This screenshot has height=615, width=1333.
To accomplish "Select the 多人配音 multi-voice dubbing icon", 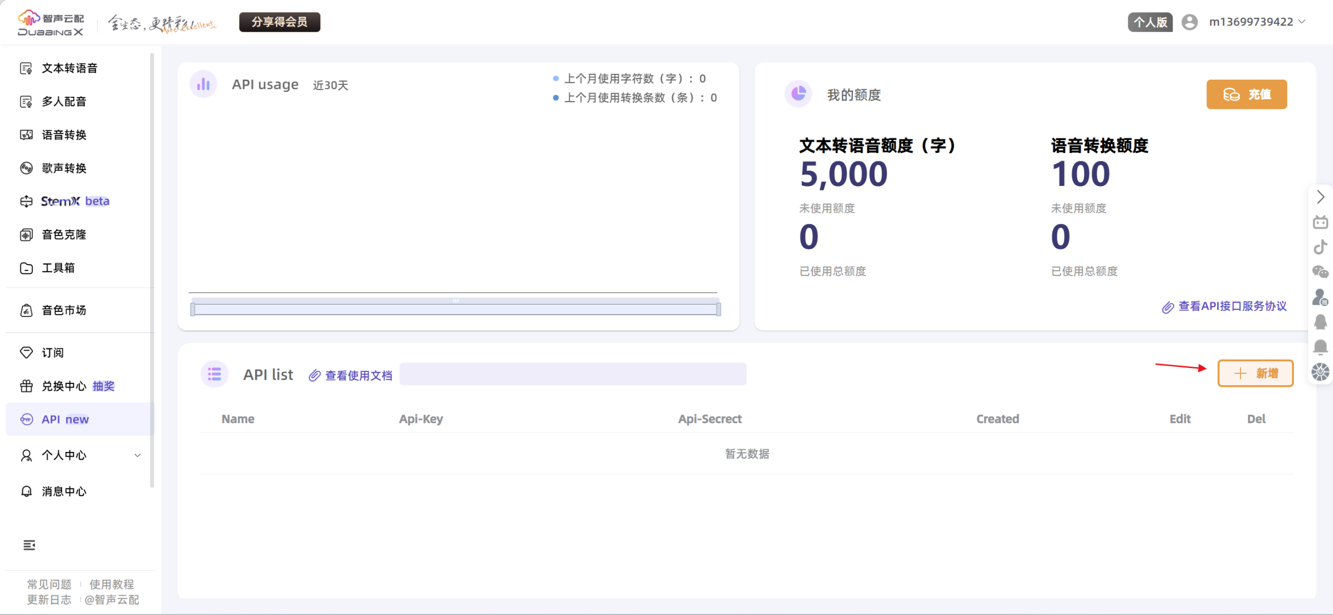I will (64, 102).
